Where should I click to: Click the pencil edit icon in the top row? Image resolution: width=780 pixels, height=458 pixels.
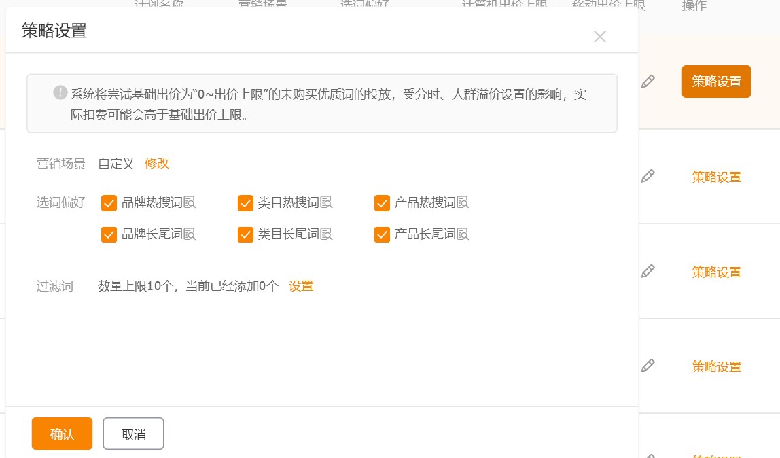(648, 80)
